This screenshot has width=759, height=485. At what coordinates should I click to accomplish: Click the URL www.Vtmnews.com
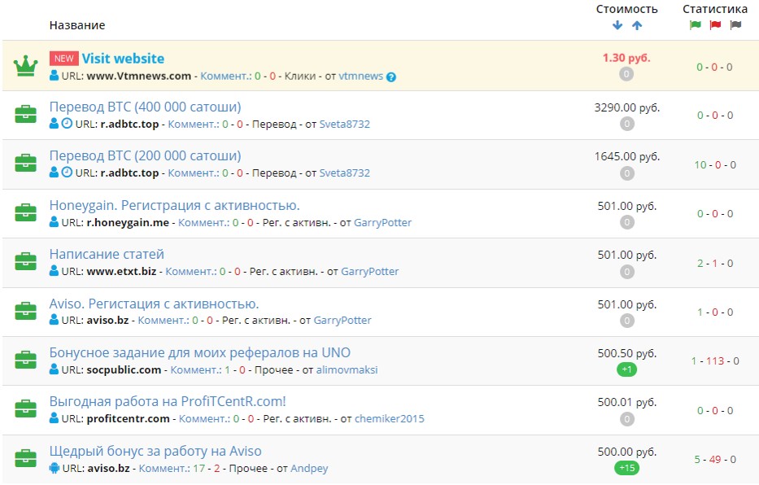point(139,76)
